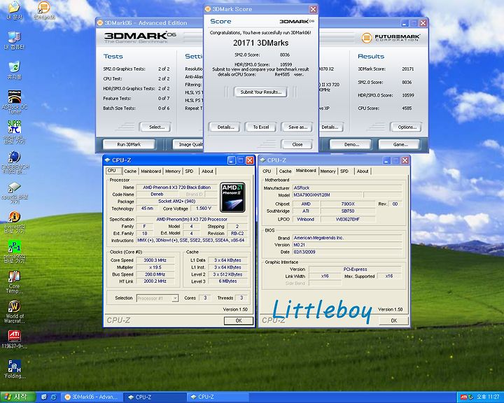Click the Select button under Tests
The height and width of the screenshot is (403, 504).
click(x=157, y=127)
